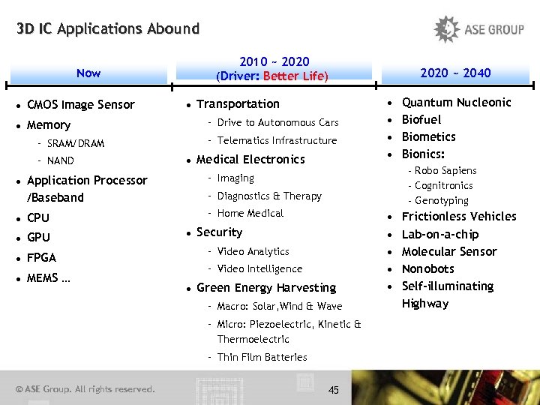
Task: Click the '/Baseband' line
Action: coord(55,198)
